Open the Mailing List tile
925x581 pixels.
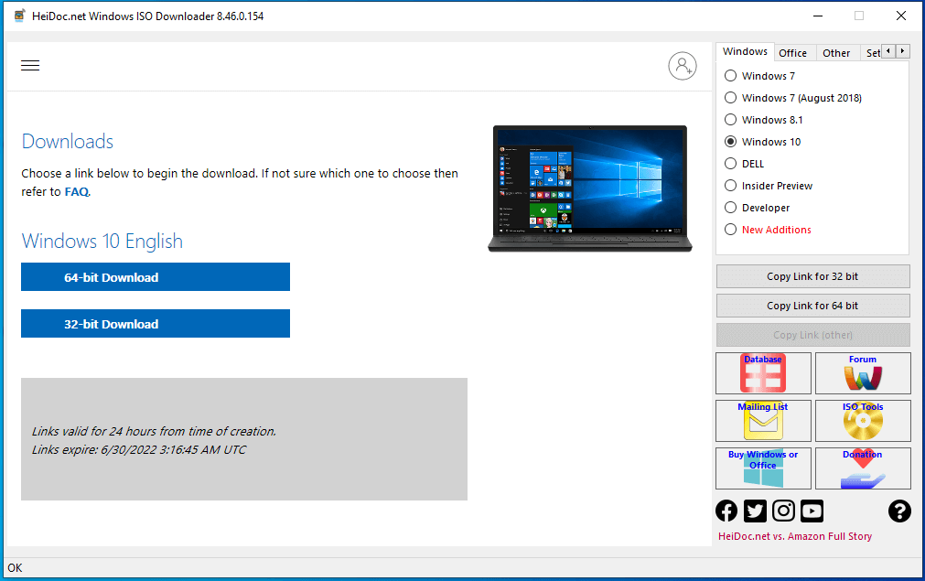pyautogui.click(x=763, y=421)
